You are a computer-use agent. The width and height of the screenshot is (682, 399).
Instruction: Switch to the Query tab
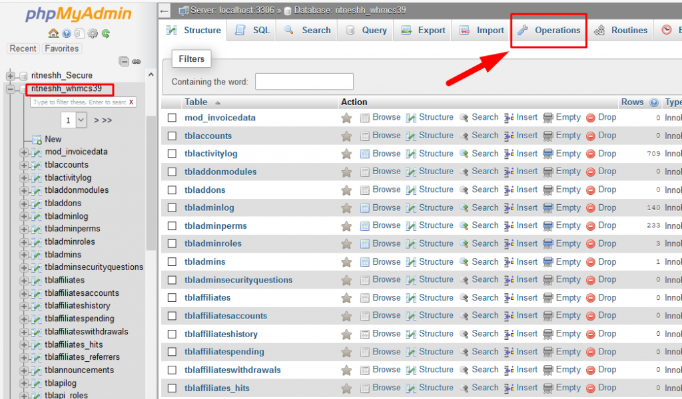point(366,31)
